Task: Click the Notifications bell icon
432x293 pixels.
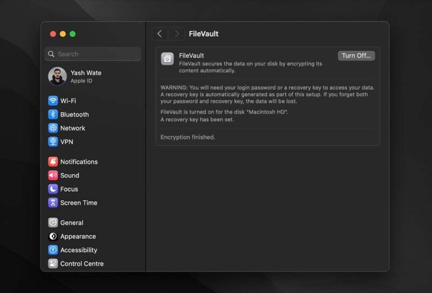Action: pyautogui.click(x=53, y=162)
